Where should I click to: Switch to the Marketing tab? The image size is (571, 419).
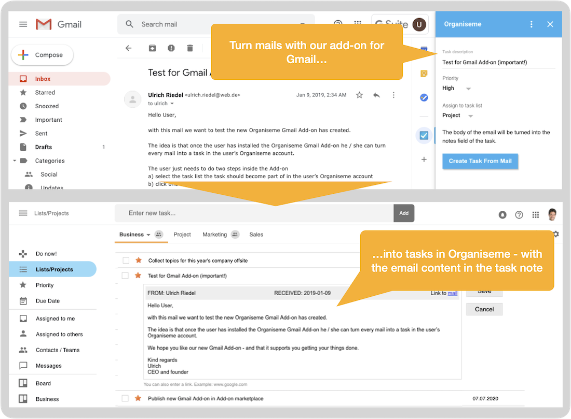tap(214, 235)
